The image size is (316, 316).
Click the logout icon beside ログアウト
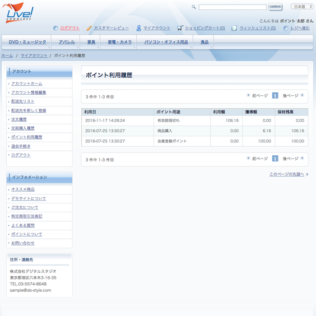(56, 28)
